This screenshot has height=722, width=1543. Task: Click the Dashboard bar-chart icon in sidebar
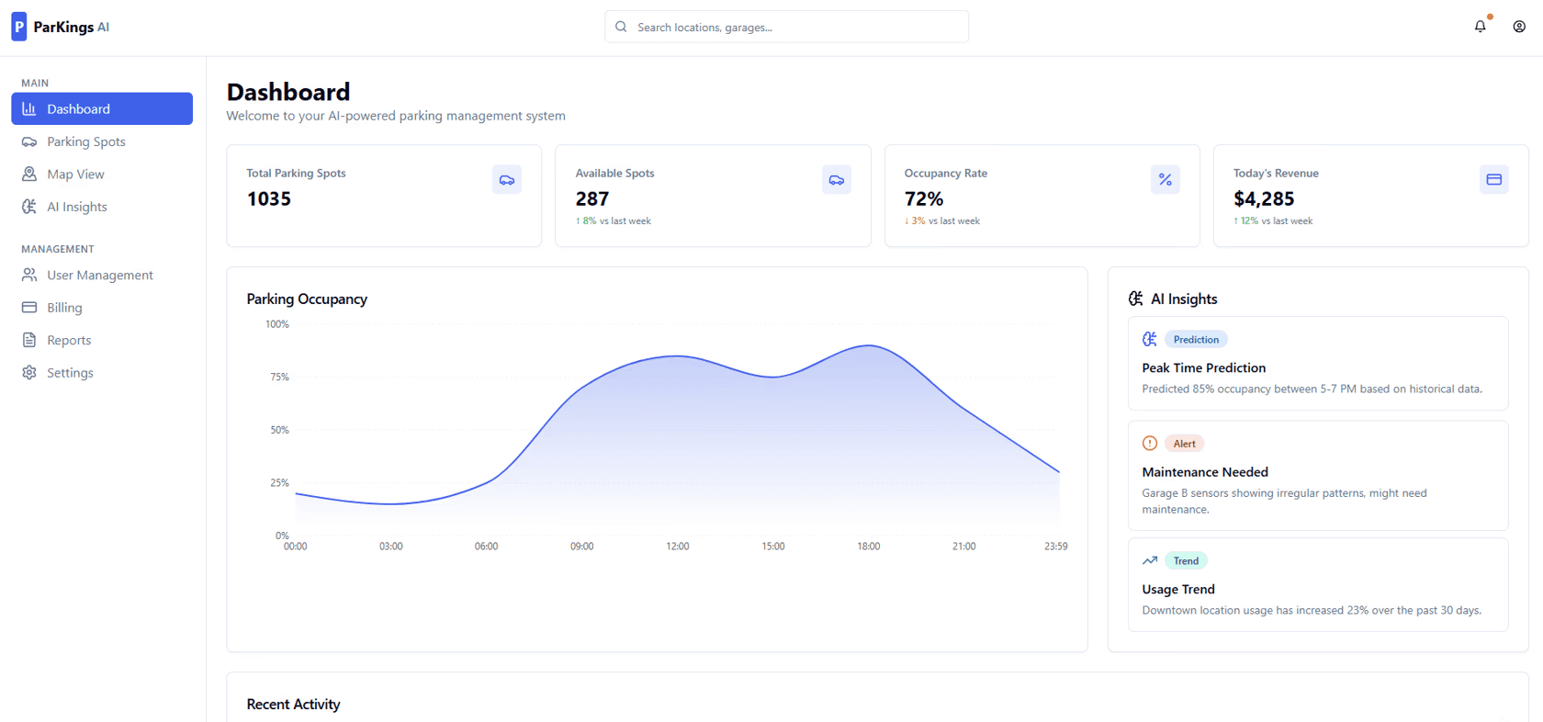click(29, 108)
